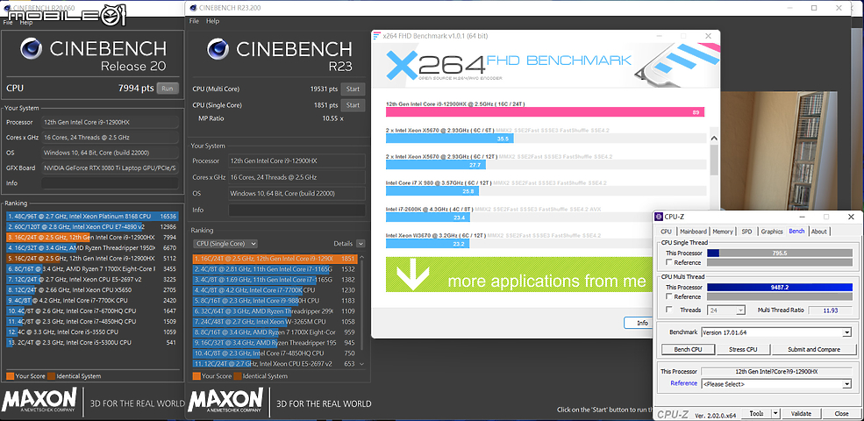Click Submit and Compare in CPU-Z
Image resolution: width=864 pixels, height=421 pixels.
[x=813, y=349]
